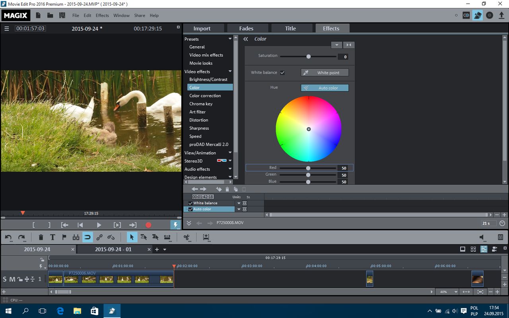This screenshot has width=509, height=318.
Task: Click the scissors Cut tool icon
Action: coord(186,237)
